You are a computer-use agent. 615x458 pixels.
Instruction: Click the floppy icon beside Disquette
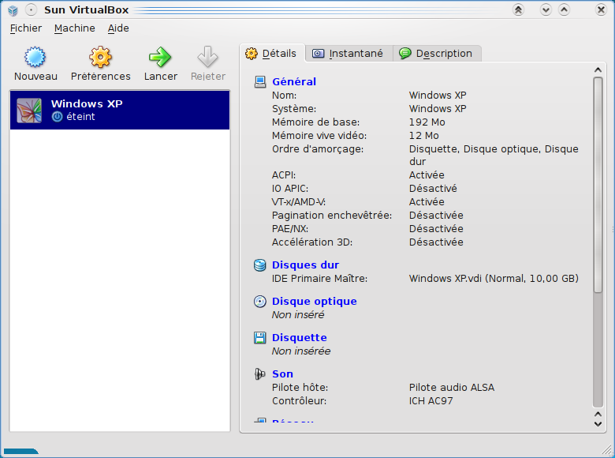click(260, 338)
